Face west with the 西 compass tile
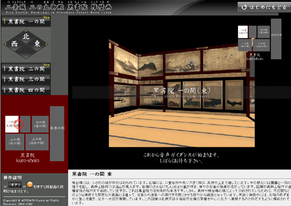 click(15, 44)
